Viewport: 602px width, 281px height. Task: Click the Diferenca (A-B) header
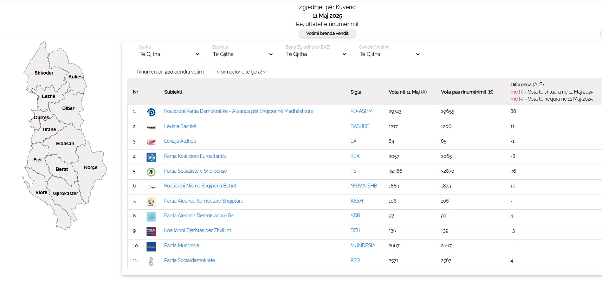[x=527, y=84]
